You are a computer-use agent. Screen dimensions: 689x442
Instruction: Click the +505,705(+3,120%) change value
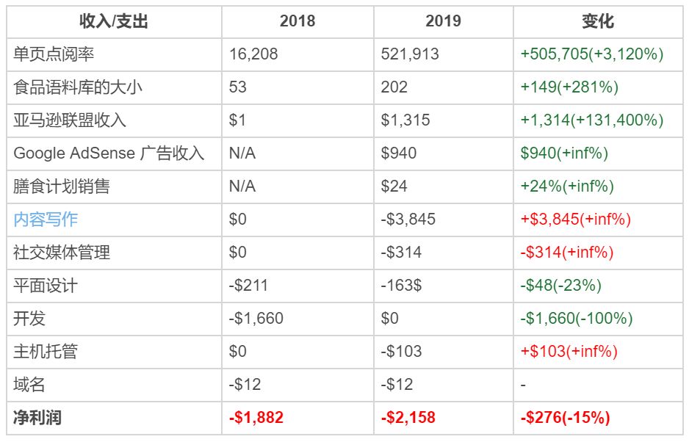(592, 54)
